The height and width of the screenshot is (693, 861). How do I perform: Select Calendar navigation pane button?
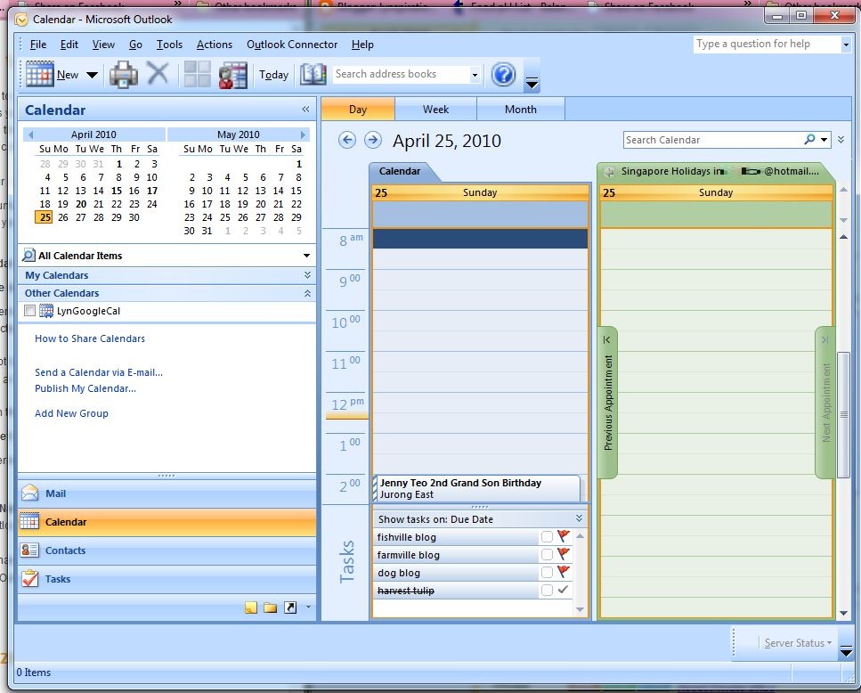tap(167, 522)
